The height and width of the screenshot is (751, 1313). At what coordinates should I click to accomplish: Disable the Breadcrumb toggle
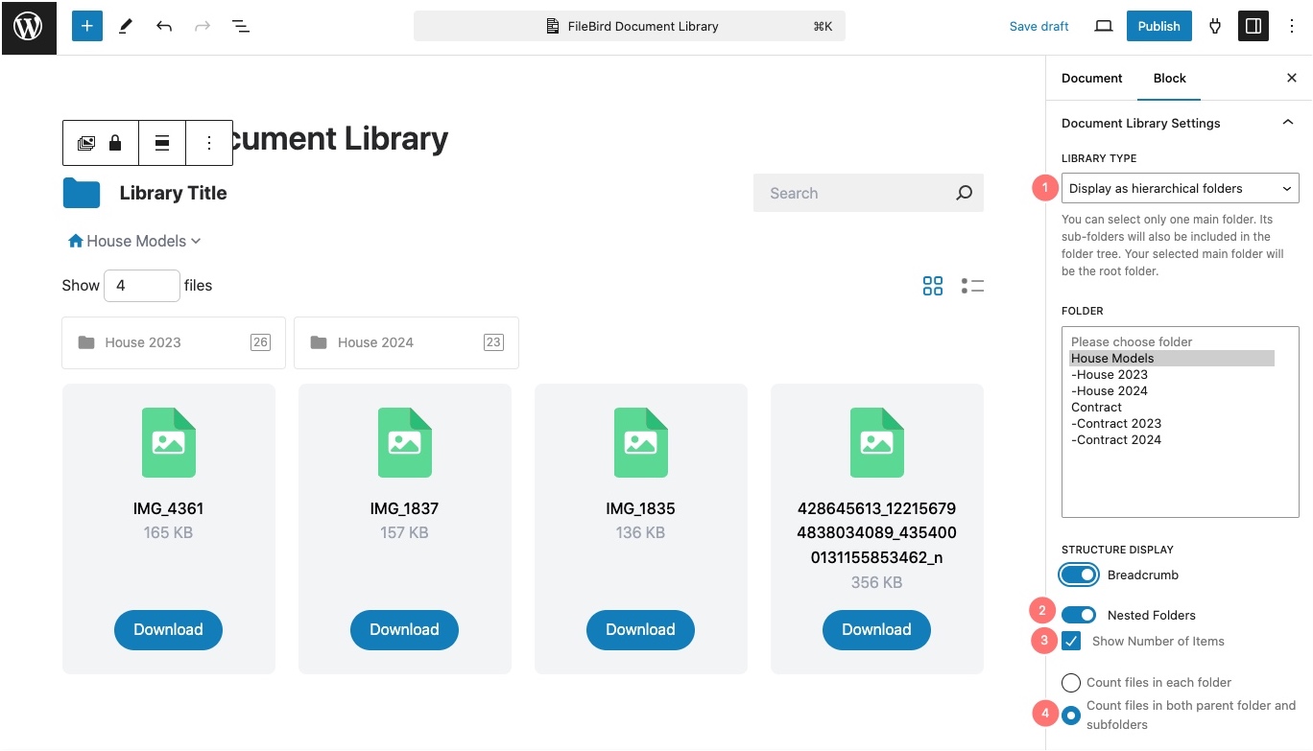click(x=1079, y=575)
